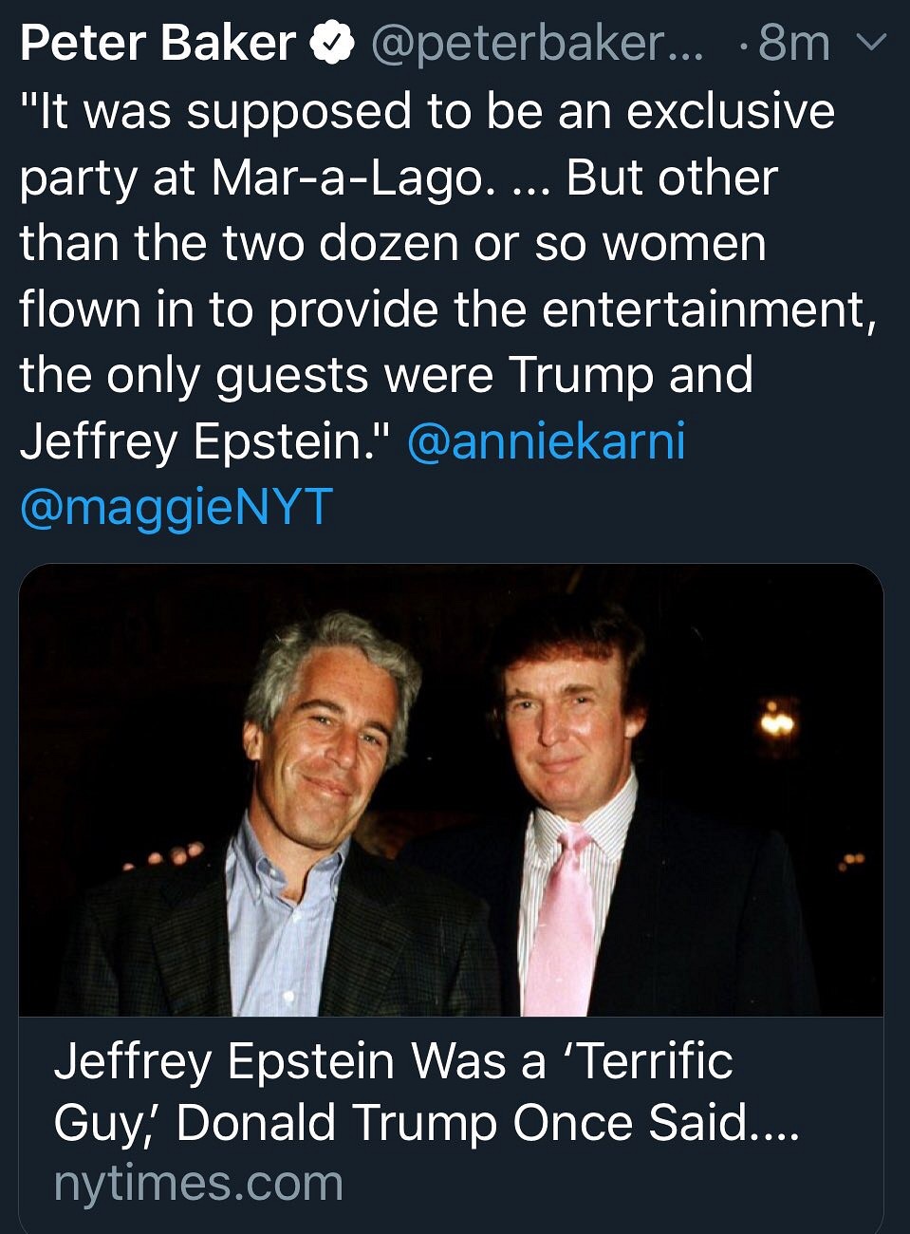Screen dimensions: 910x1234
Task: Tap the glowing wall lamp in photo
Action: 777,721
